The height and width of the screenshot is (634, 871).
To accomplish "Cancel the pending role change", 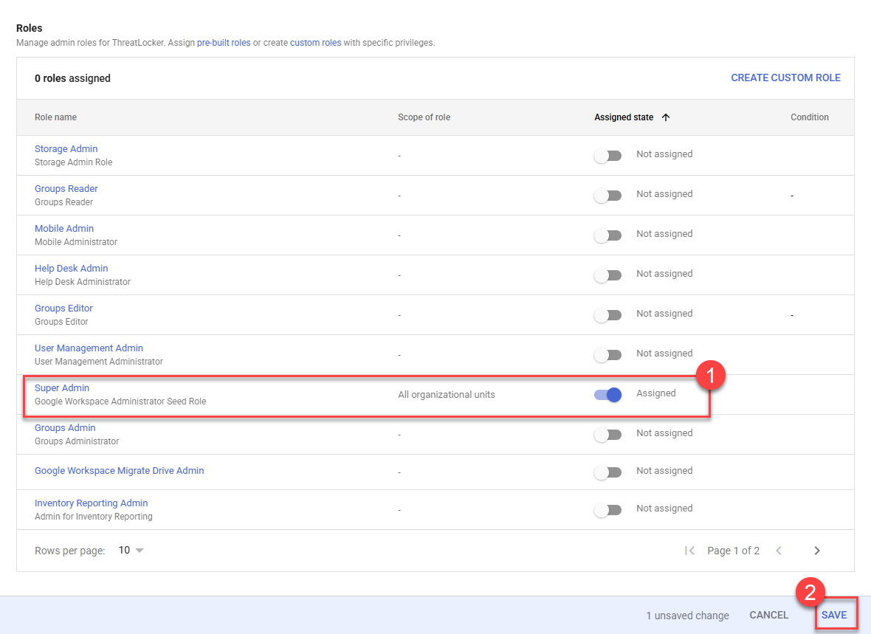I will pos(769,615).
